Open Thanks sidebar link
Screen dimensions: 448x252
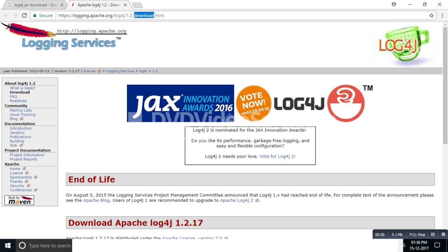[16, 181]
